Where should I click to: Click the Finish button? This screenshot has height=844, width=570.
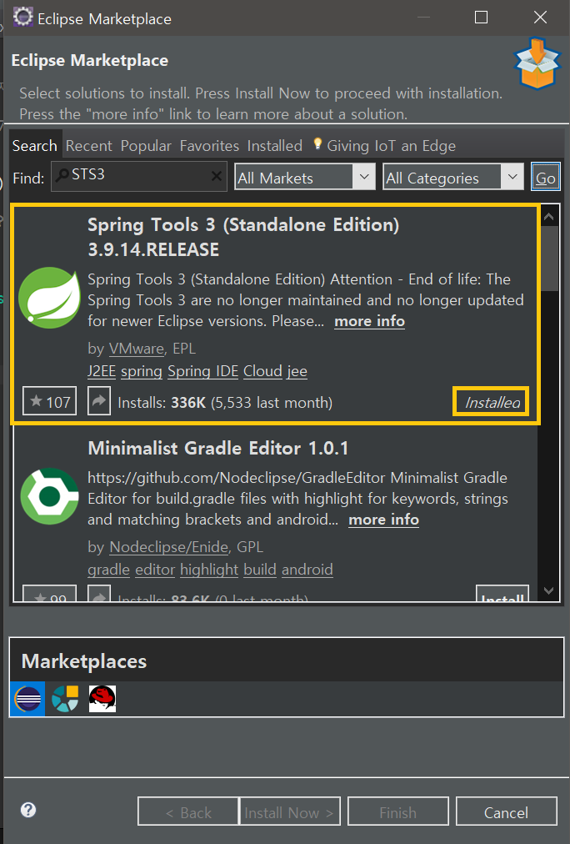398,811
